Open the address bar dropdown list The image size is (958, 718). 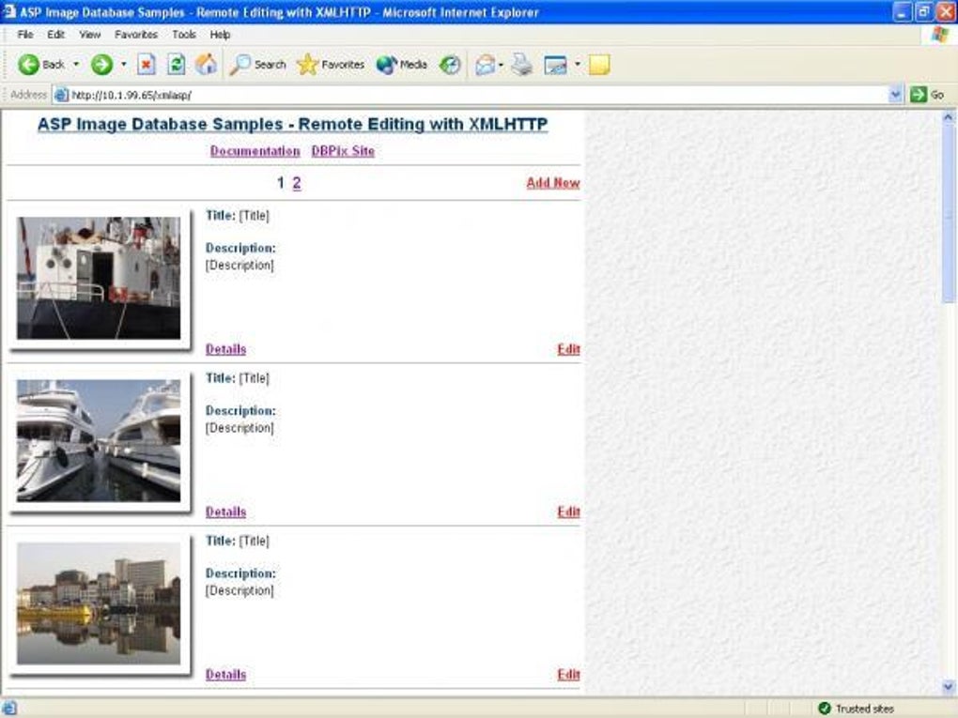(x=895, y=95)
